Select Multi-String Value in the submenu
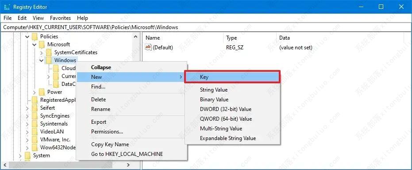412x170 pixels. pyautogui.click(x=232, y=129)
